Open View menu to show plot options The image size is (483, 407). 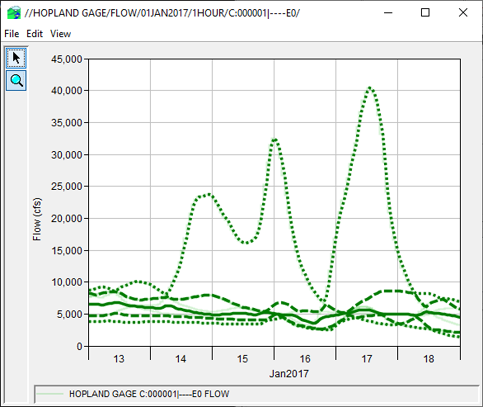[60, 34]
